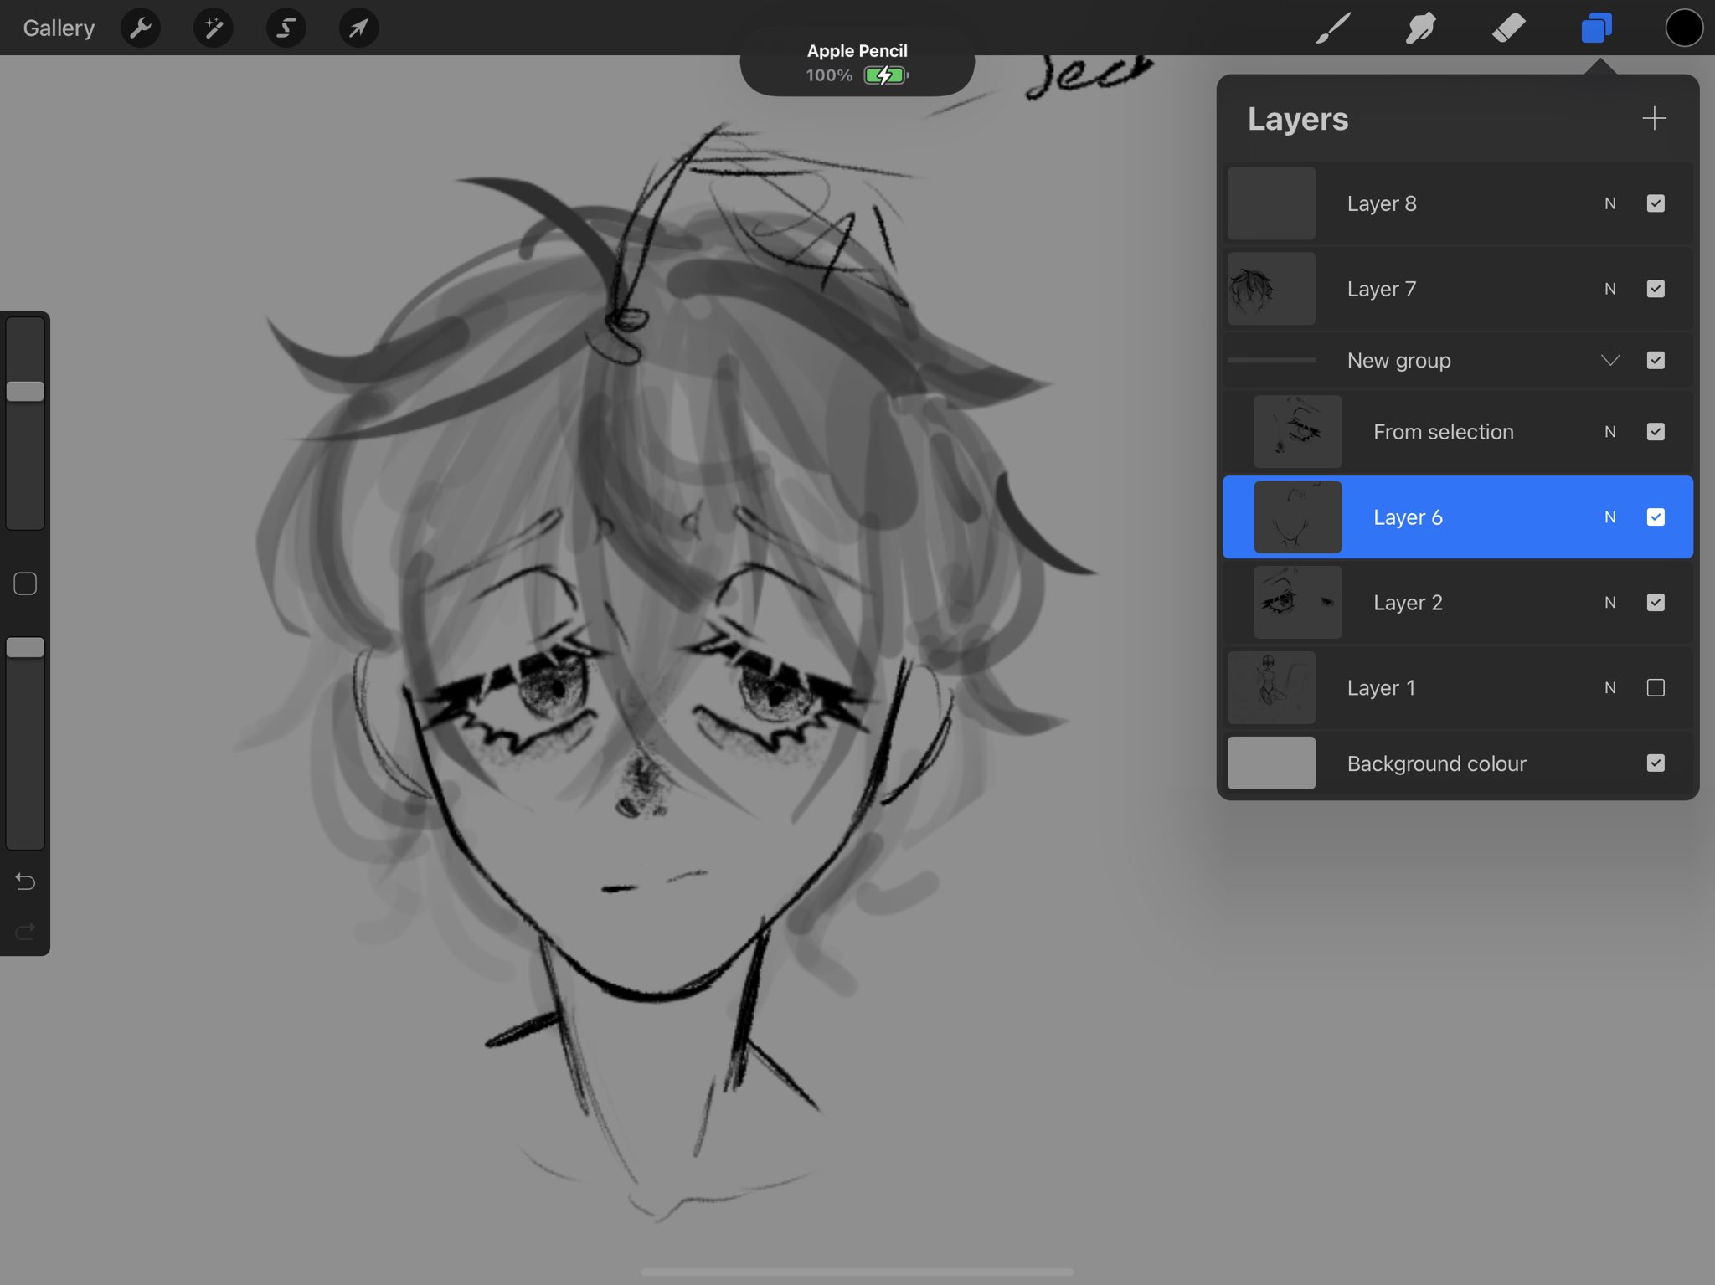
Task: Close the Layers panel icon
Action: (x=1596, y=28)
